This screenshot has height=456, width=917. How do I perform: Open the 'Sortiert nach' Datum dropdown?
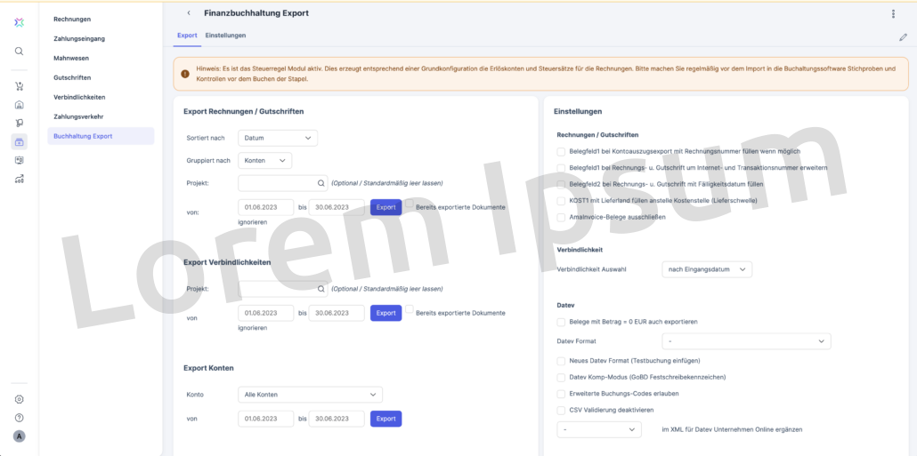pos(278,138)
